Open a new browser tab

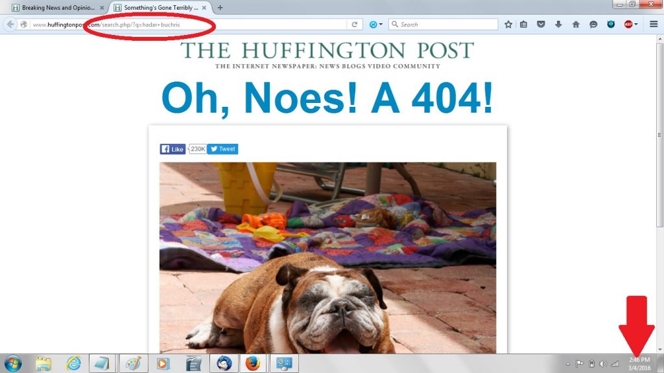pos(220,8)
